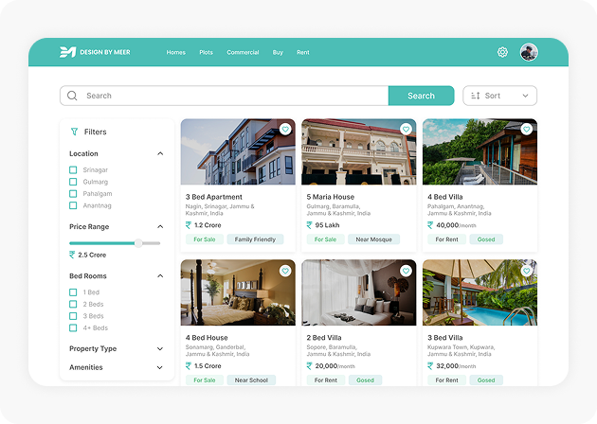This screenshot has height=424, width=597.
Task: Click For Sale tag on 5 Maria House
Action: point(326,239)
